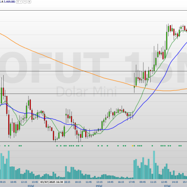The height and width of the screenshot is (187, 187).
Task: Click the orange indicator dot below chart
Action: tap(133, 146)
